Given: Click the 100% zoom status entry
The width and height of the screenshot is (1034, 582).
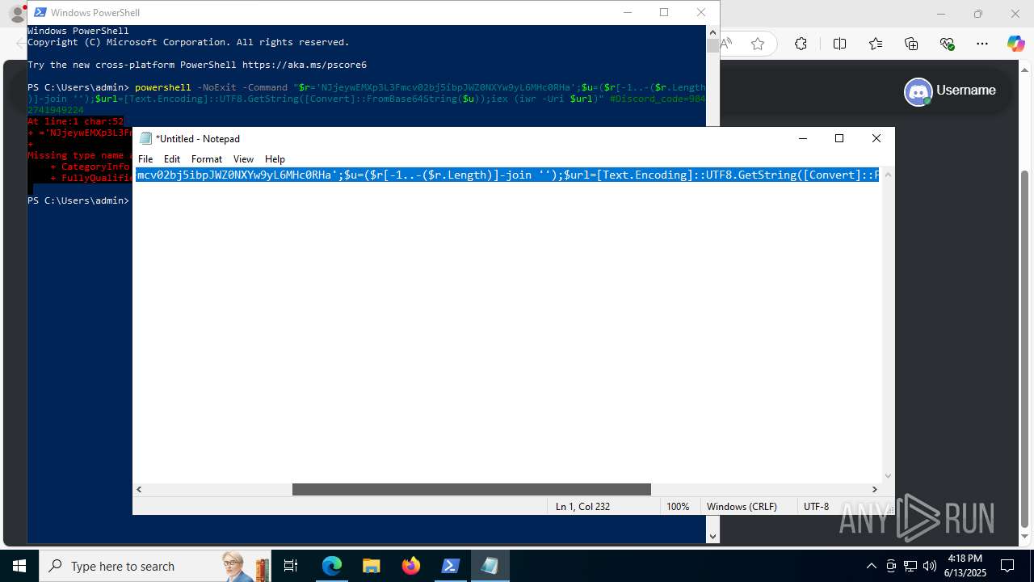Looking at the screenshot, I should point(678,507).
